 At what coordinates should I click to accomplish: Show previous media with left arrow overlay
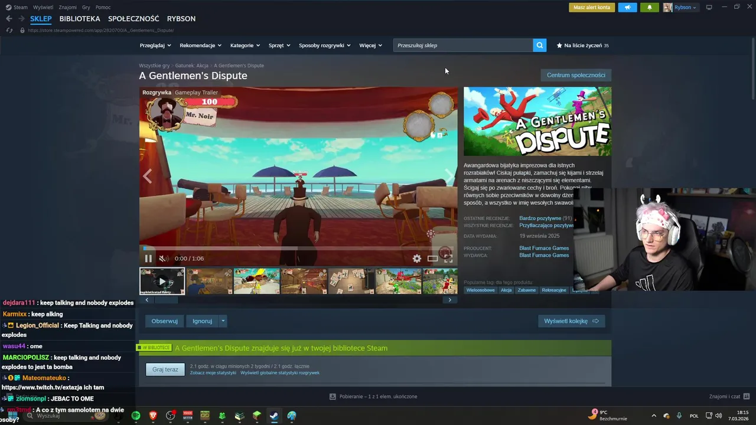147,176
